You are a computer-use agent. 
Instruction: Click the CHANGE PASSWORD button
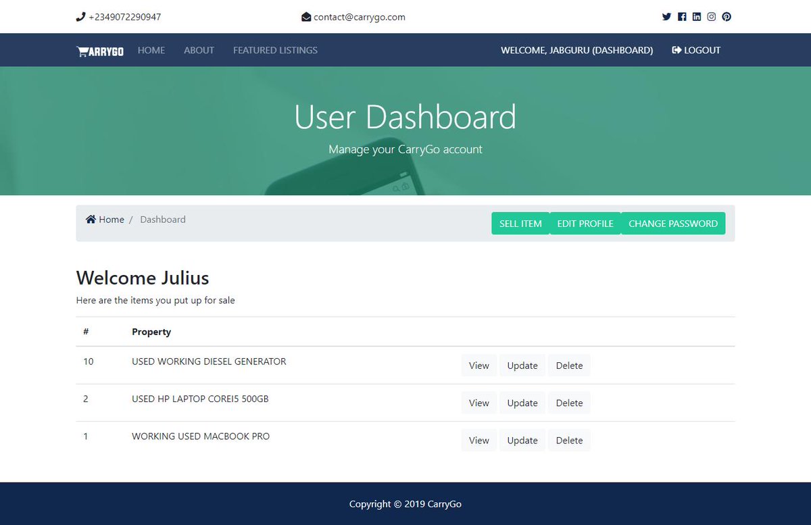tap(673, 224)
